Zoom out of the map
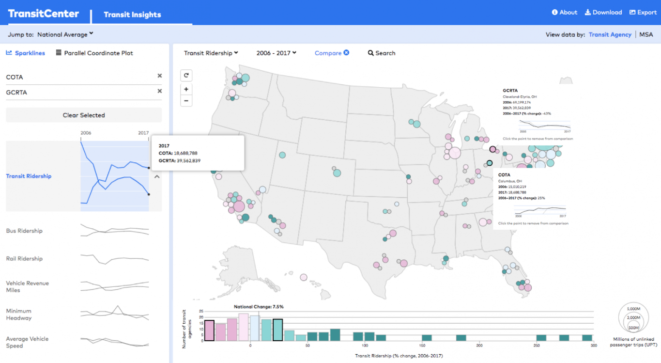Viewport: 661px width, 363px height. pos(186,100)
